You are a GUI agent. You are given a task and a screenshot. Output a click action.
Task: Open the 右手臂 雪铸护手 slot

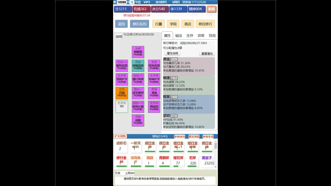tap(122, 79)
